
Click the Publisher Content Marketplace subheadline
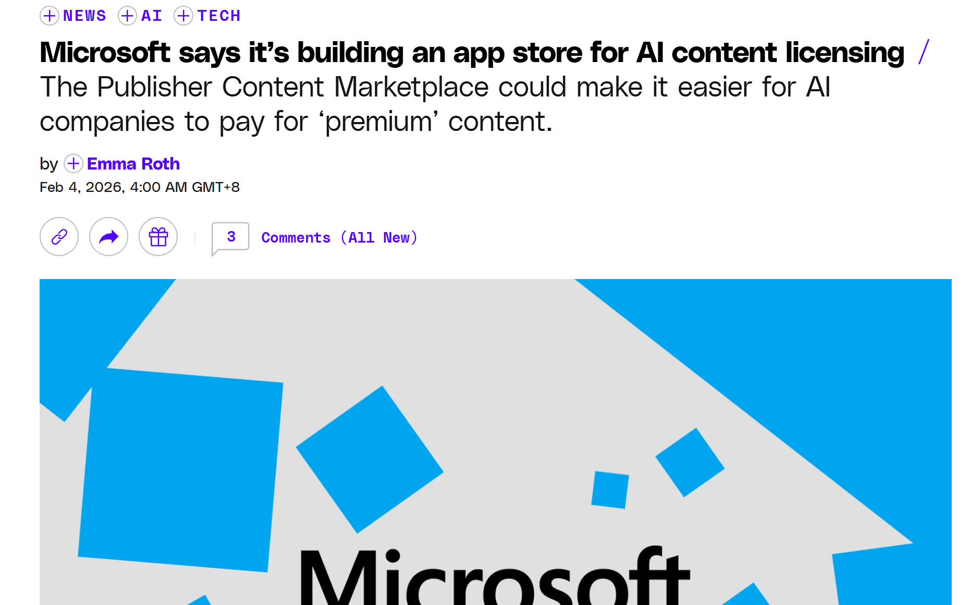point(435,104)
